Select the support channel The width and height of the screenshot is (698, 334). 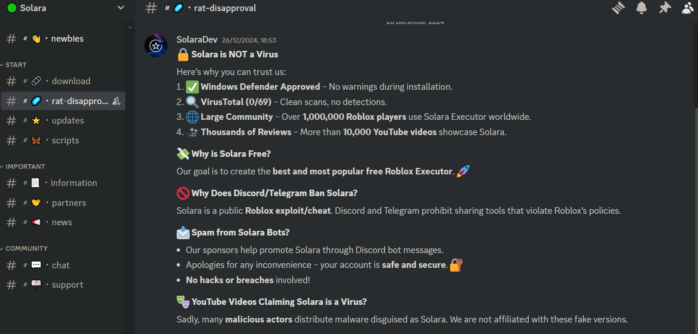pos(68,285)
